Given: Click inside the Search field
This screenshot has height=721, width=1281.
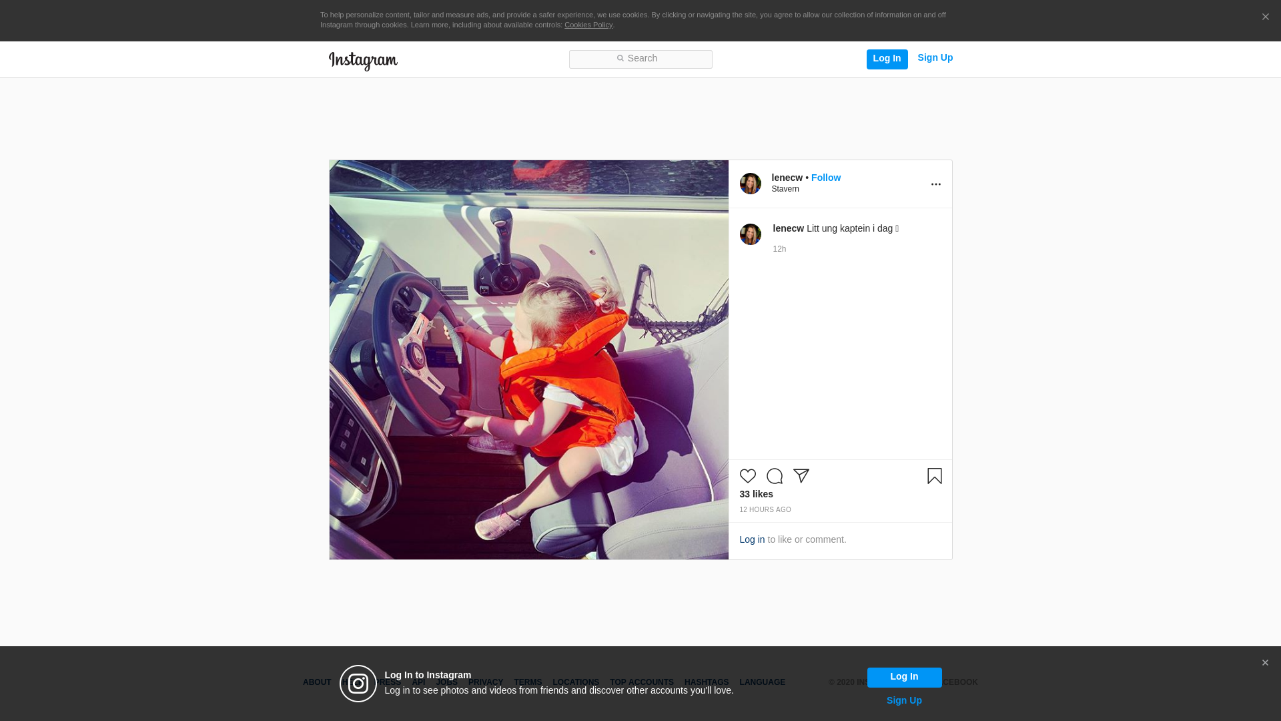Looking at the screenshot, I should [x=640, y=59].
